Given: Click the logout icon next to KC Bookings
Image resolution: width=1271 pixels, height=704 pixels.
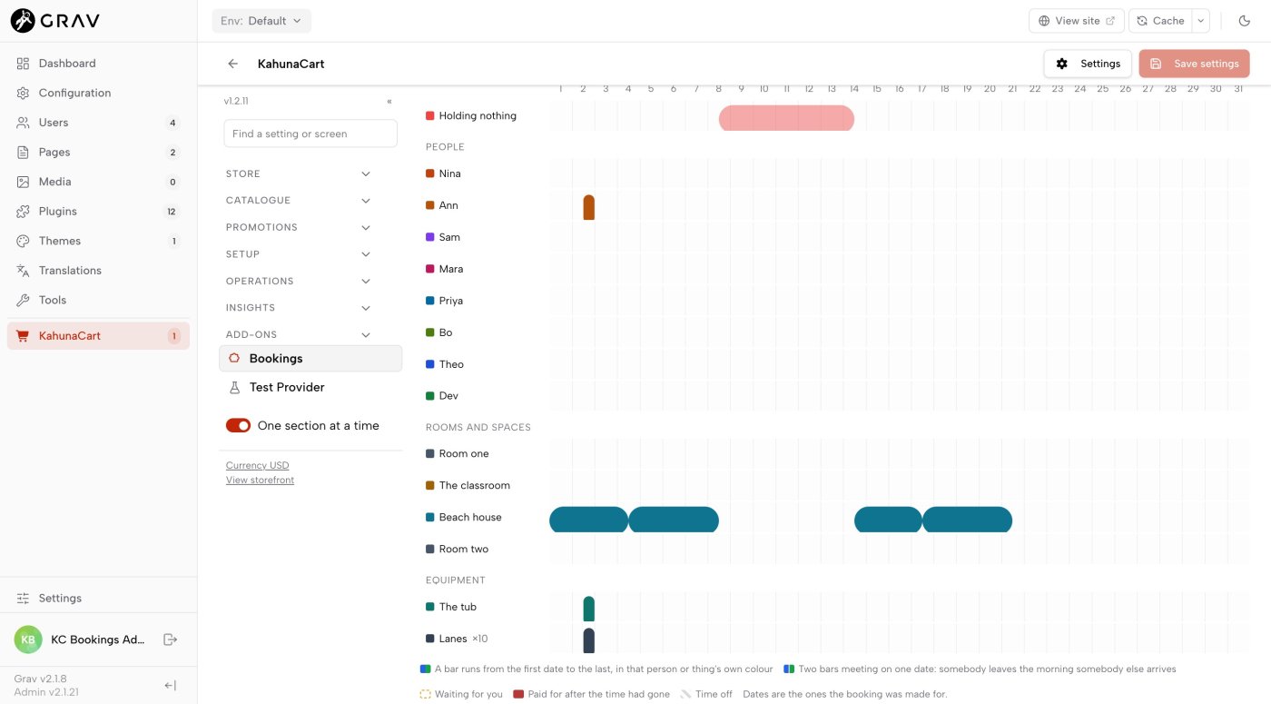Looking at the screenshot, I should 170,640.
